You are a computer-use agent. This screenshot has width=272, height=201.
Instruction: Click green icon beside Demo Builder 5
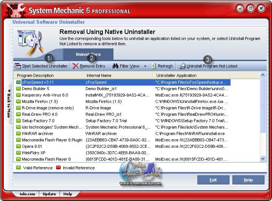click(x=18, y=89)
